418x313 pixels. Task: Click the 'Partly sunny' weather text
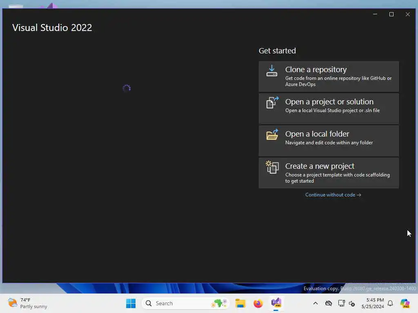(x=33, y=306)
